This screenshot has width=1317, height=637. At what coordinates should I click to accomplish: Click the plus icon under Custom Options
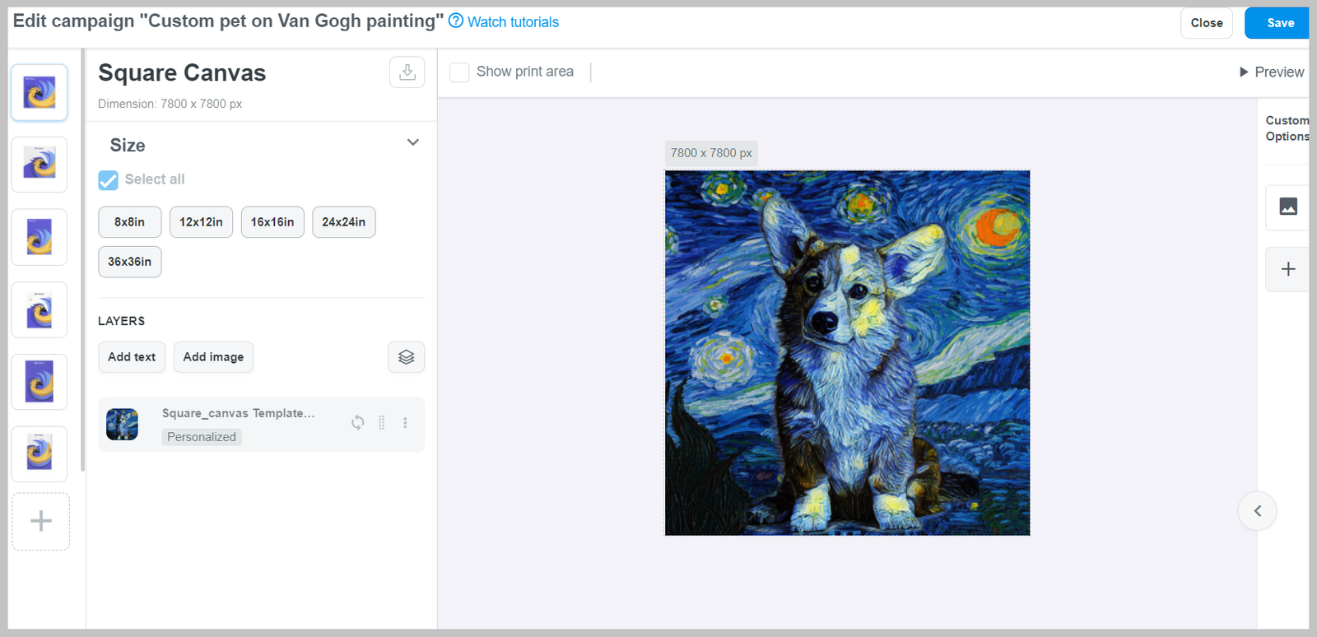1287,269
